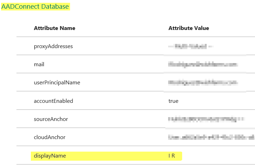Click the proxyAddresses attribute row label
This screenshot has width=255, height=168.
coord(53,46)
